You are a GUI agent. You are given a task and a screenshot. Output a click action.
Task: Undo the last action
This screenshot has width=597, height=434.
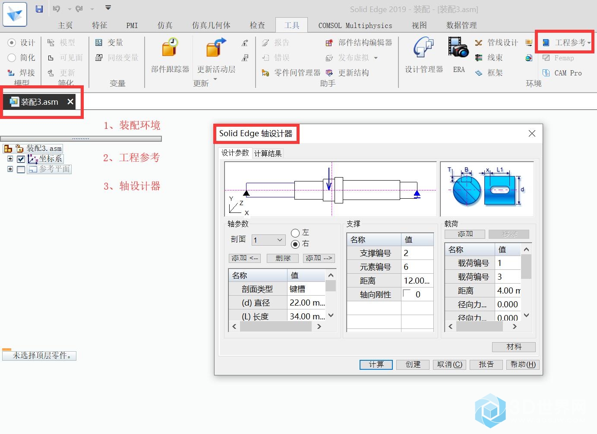click(57, 9)
